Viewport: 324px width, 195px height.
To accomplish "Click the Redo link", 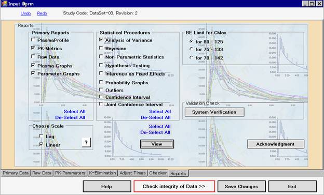I will pyautogui.click(x=42, y=13).
